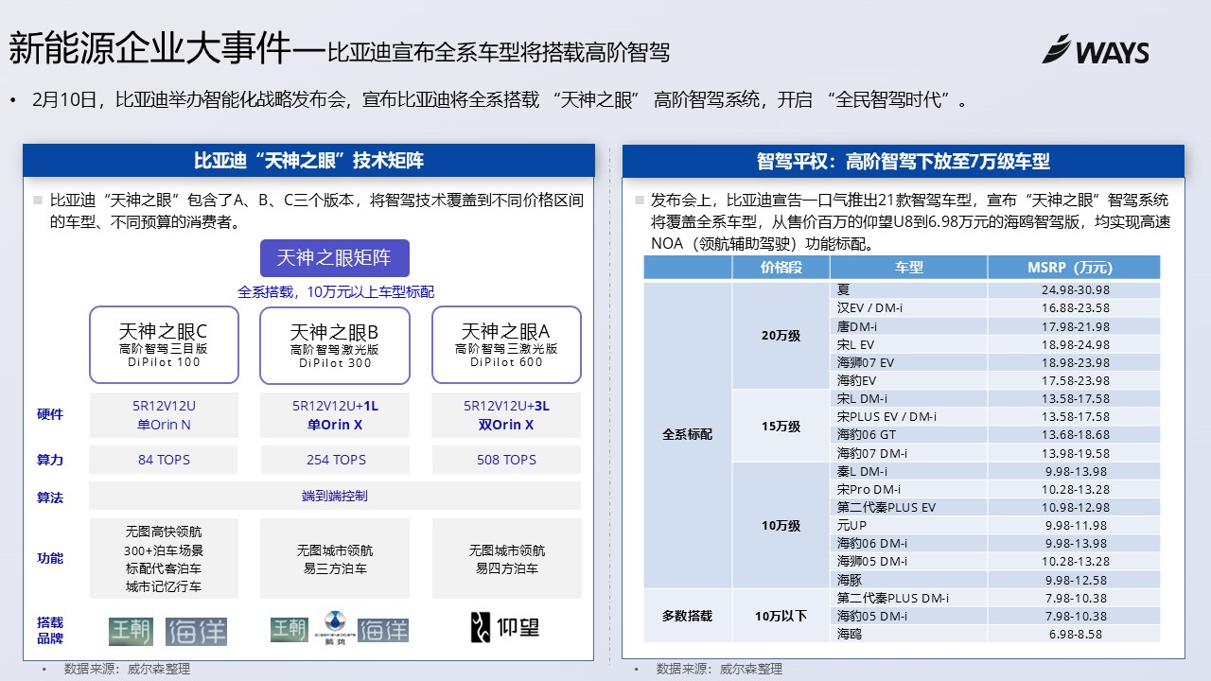Select the 天神之眼A DiPilot 600 card
The height and width of the screenshot is (681, 1211).
(506, 344)
